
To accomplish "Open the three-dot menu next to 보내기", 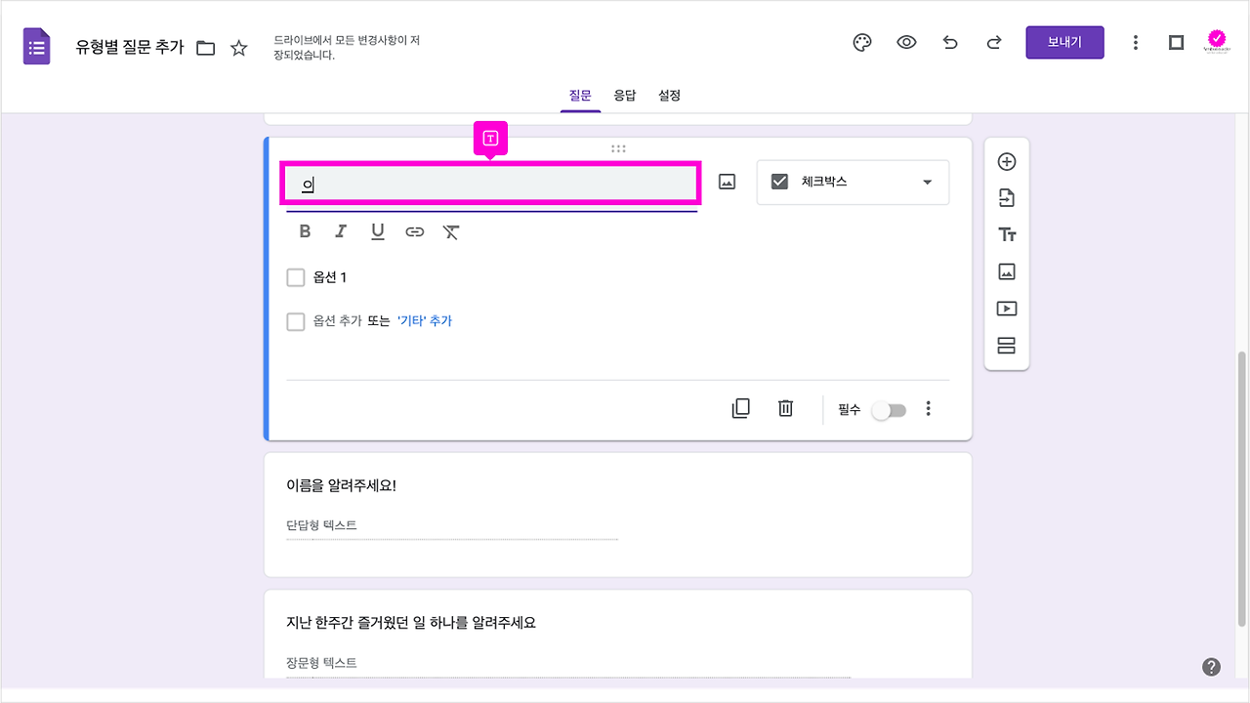I will [x=1135, y=42].
